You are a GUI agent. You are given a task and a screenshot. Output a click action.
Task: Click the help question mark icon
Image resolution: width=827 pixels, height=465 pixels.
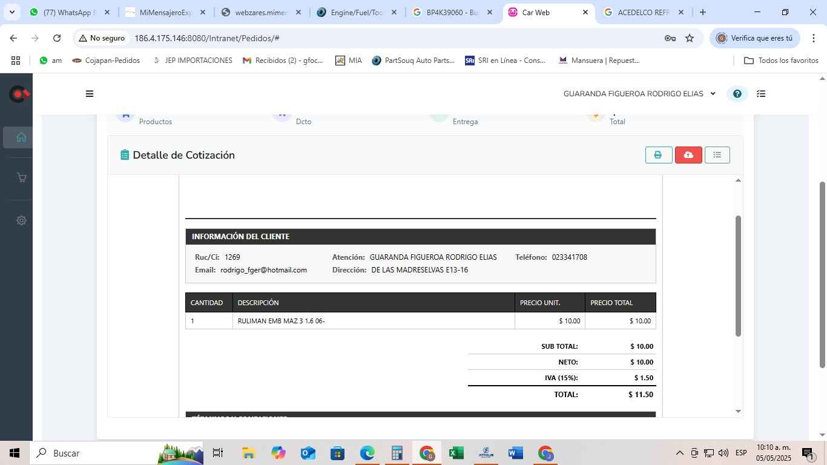tap(737, 94)
